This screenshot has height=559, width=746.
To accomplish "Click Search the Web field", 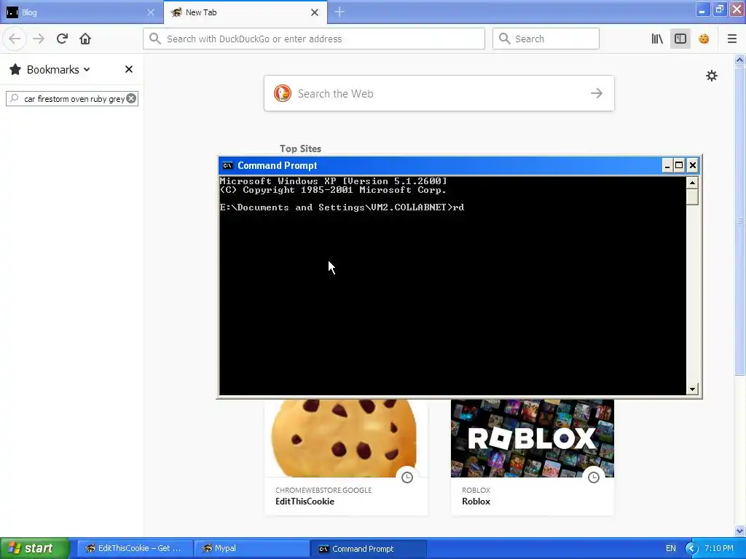I will pos(439,93).
